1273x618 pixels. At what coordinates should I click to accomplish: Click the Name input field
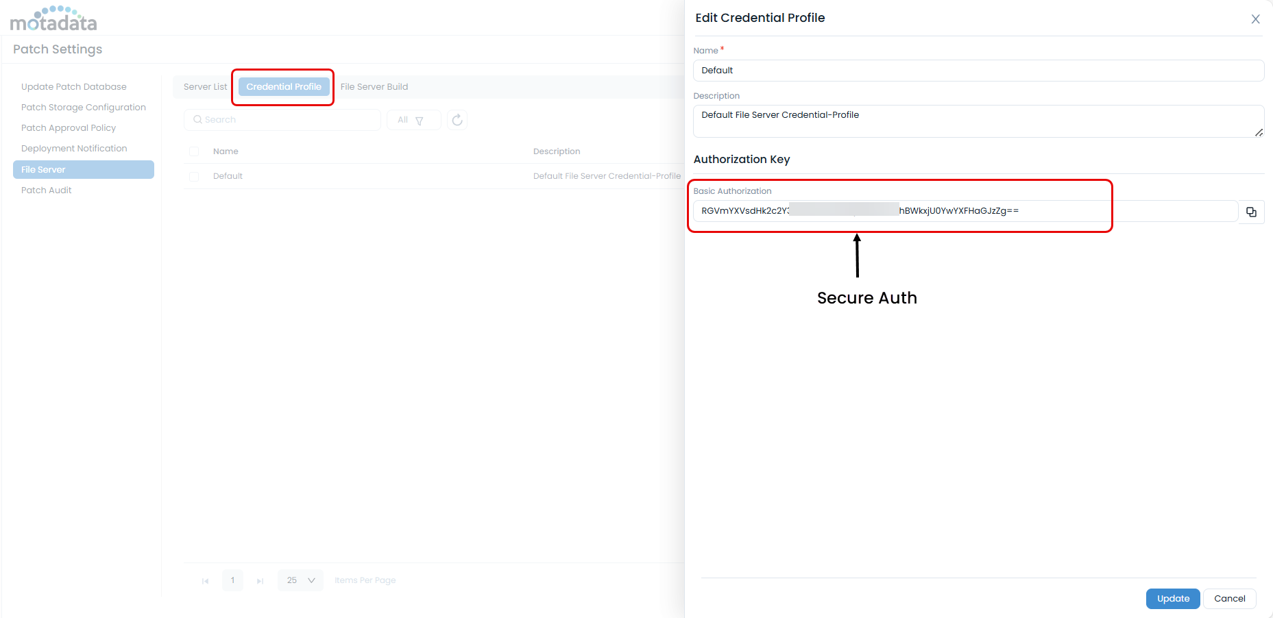[x=978, y=71]
